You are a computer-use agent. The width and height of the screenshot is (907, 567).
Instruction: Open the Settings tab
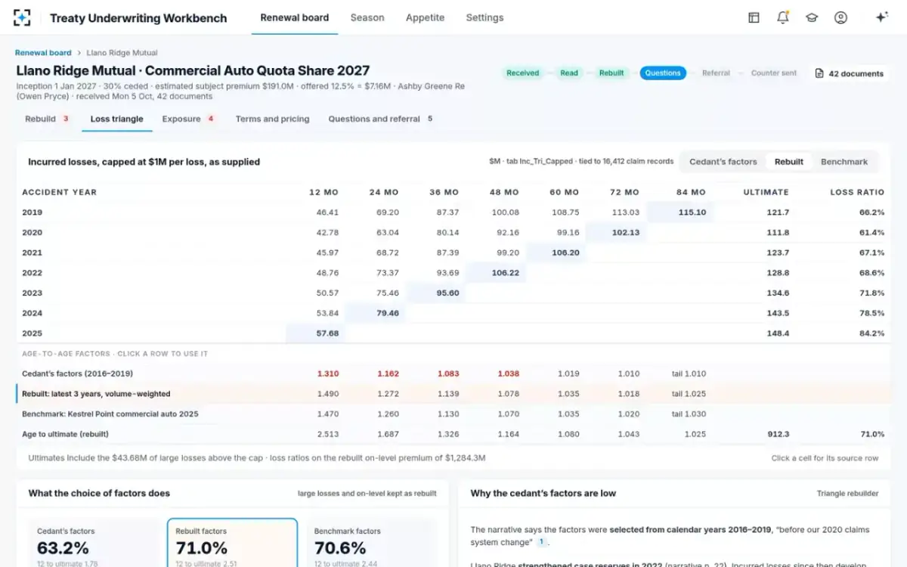pos(484,17)
